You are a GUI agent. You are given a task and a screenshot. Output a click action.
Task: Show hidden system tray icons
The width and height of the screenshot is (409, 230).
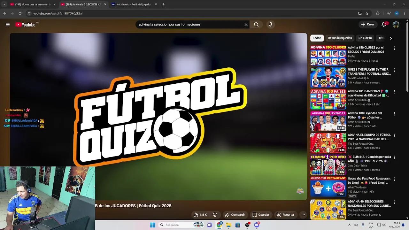(x=349, y=225)
